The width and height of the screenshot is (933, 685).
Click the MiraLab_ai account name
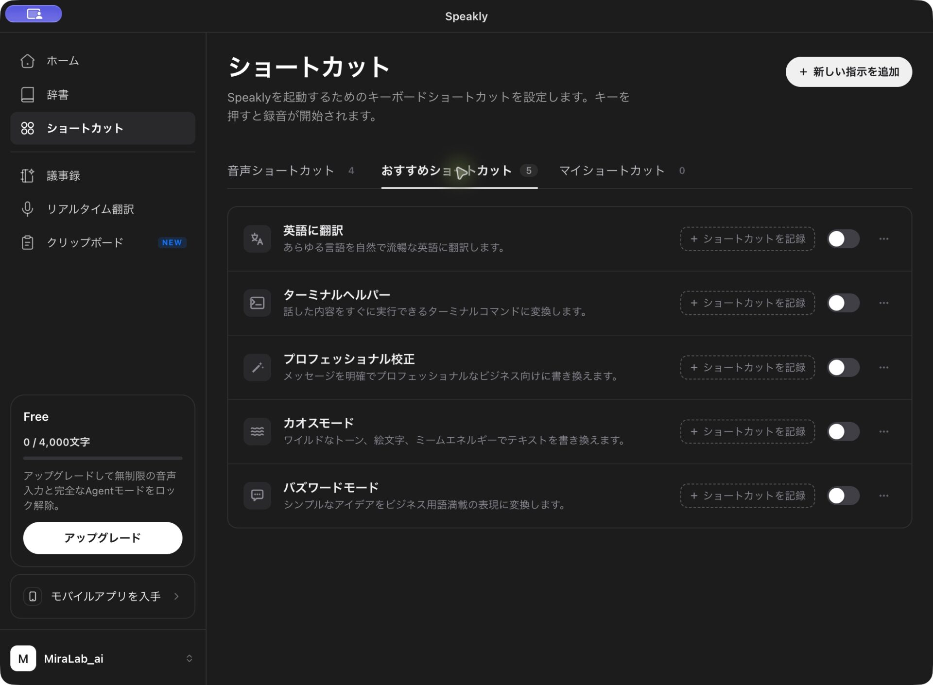click(74, 659)
